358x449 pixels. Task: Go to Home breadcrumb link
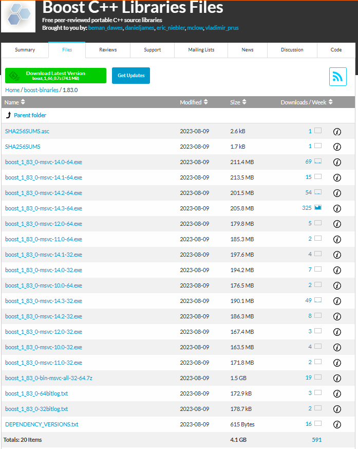(12, 90)
